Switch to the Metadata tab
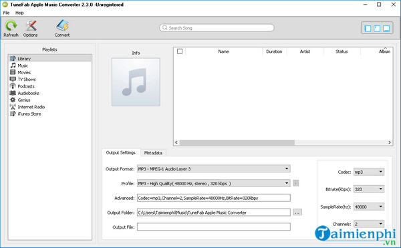 pyautogui.click(x=153, y=153)
